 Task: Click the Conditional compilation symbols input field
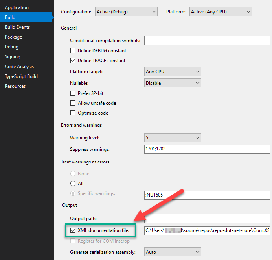coord(207,41)
